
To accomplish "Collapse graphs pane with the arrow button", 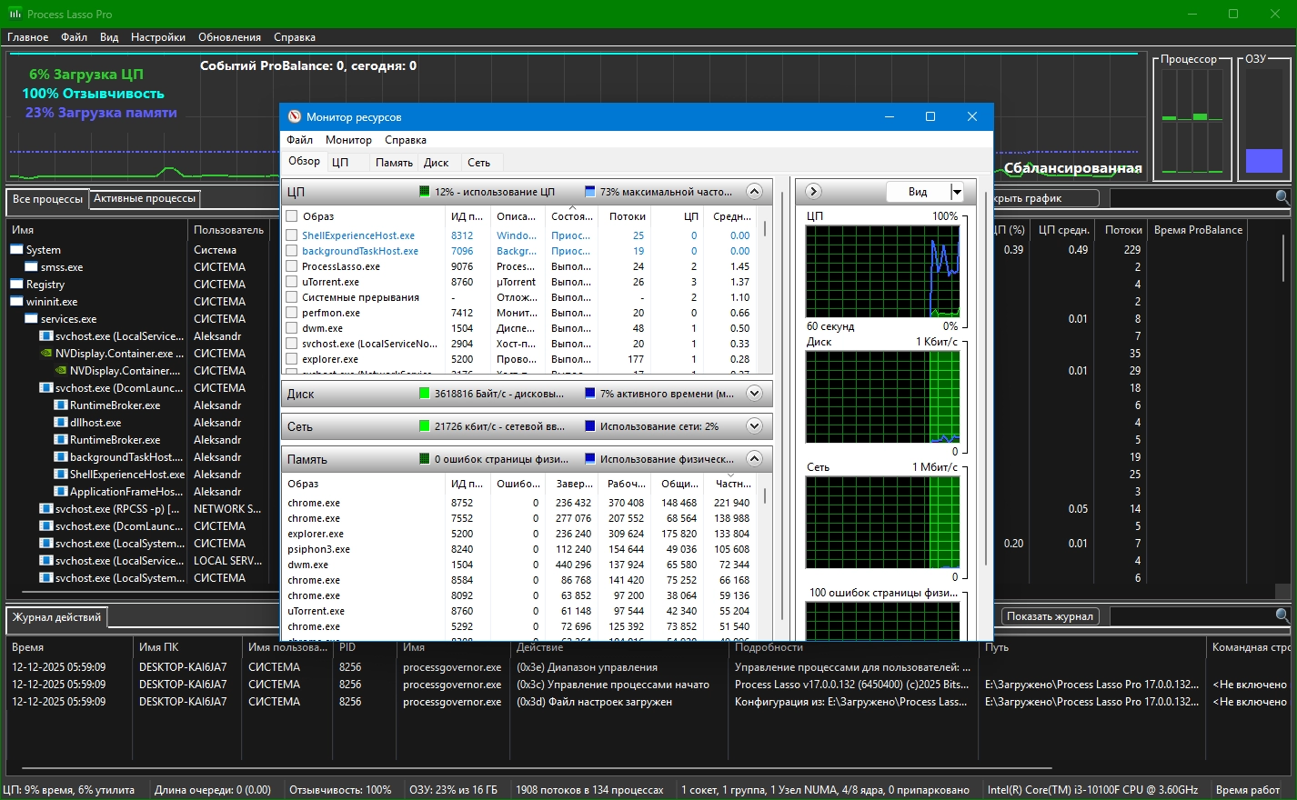I will pyautogui.click(x=813, y=192).
